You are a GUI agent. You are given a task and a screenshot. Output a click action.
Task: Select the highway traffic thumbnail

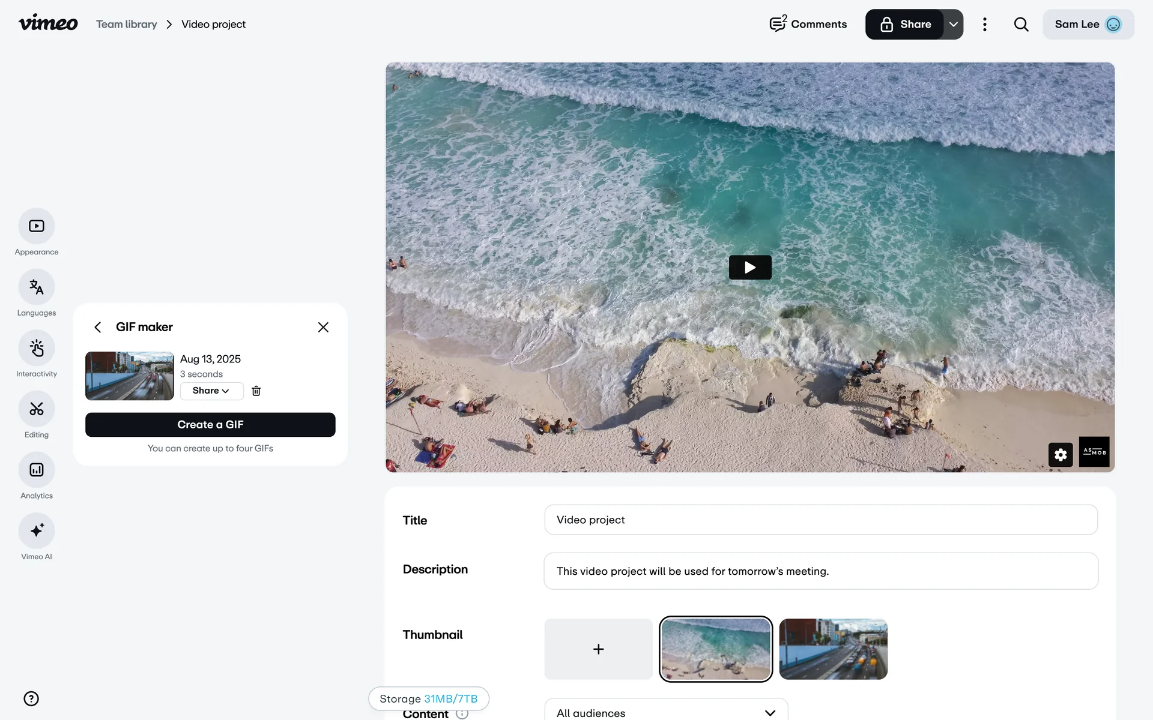(x=833, y=649)
